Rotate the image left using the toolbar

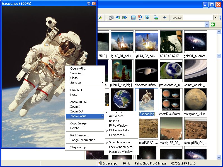point(118,18)
